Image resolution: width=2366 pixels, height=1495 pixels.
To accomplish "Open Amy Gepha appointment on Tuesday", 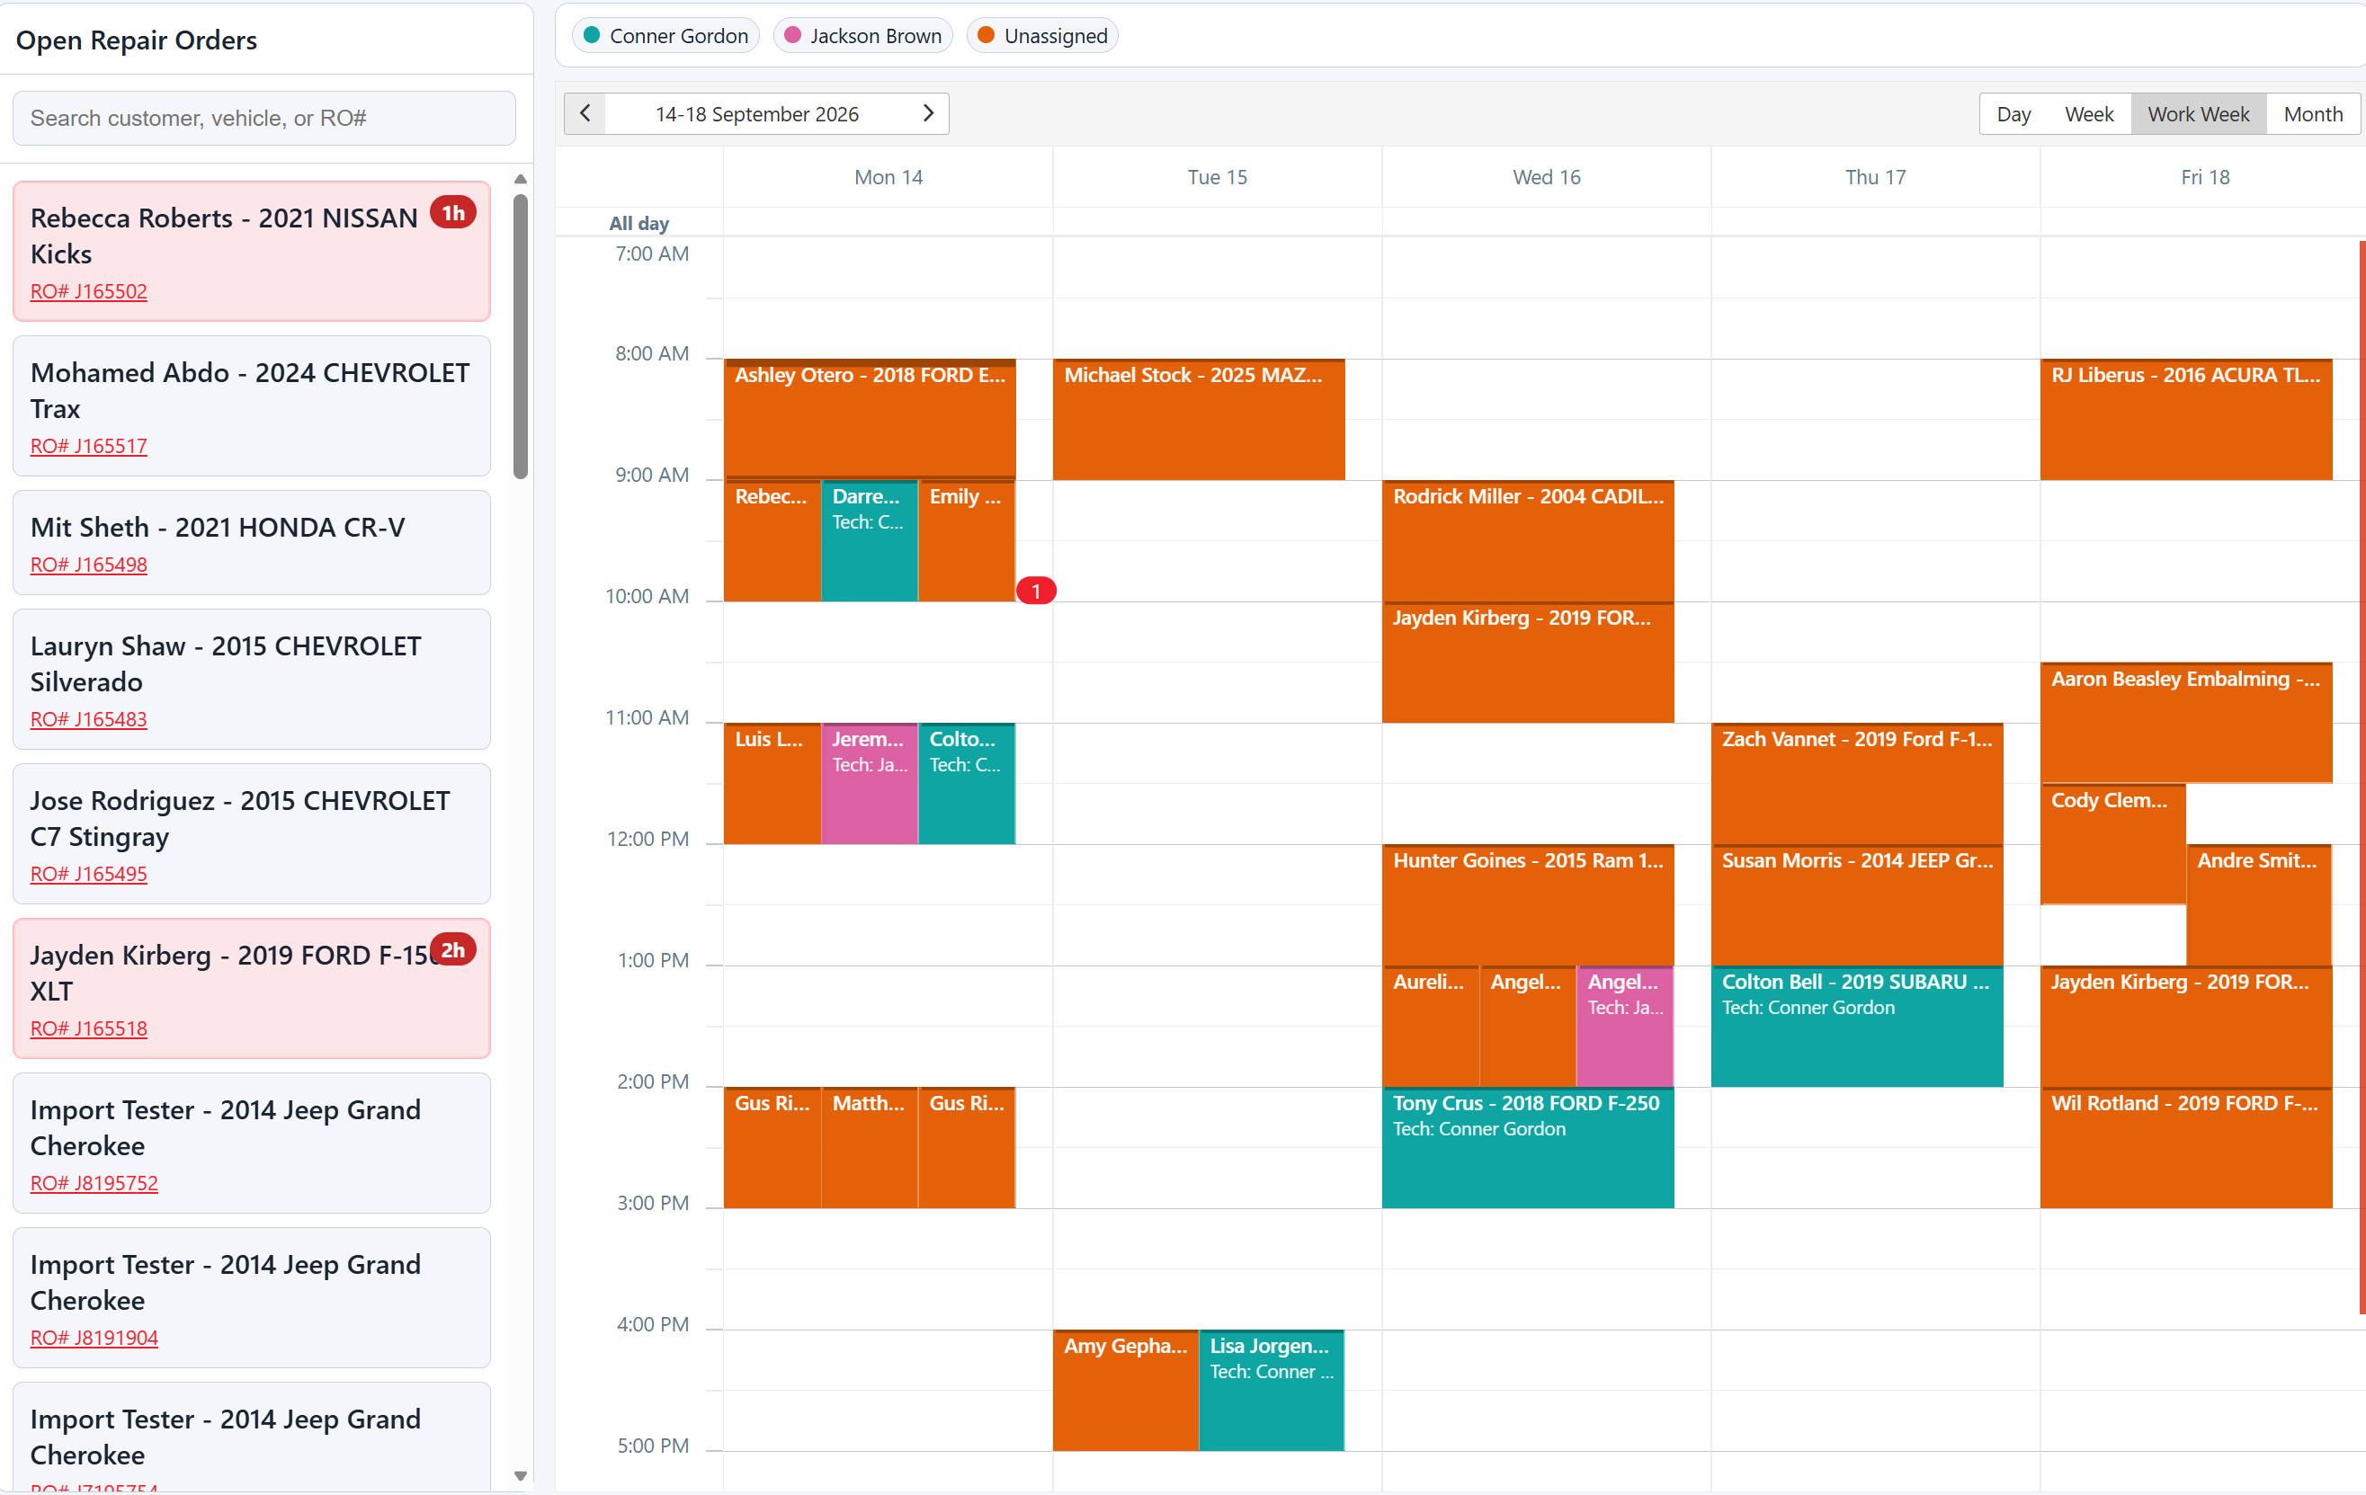I will (x=1125, y=1390).
